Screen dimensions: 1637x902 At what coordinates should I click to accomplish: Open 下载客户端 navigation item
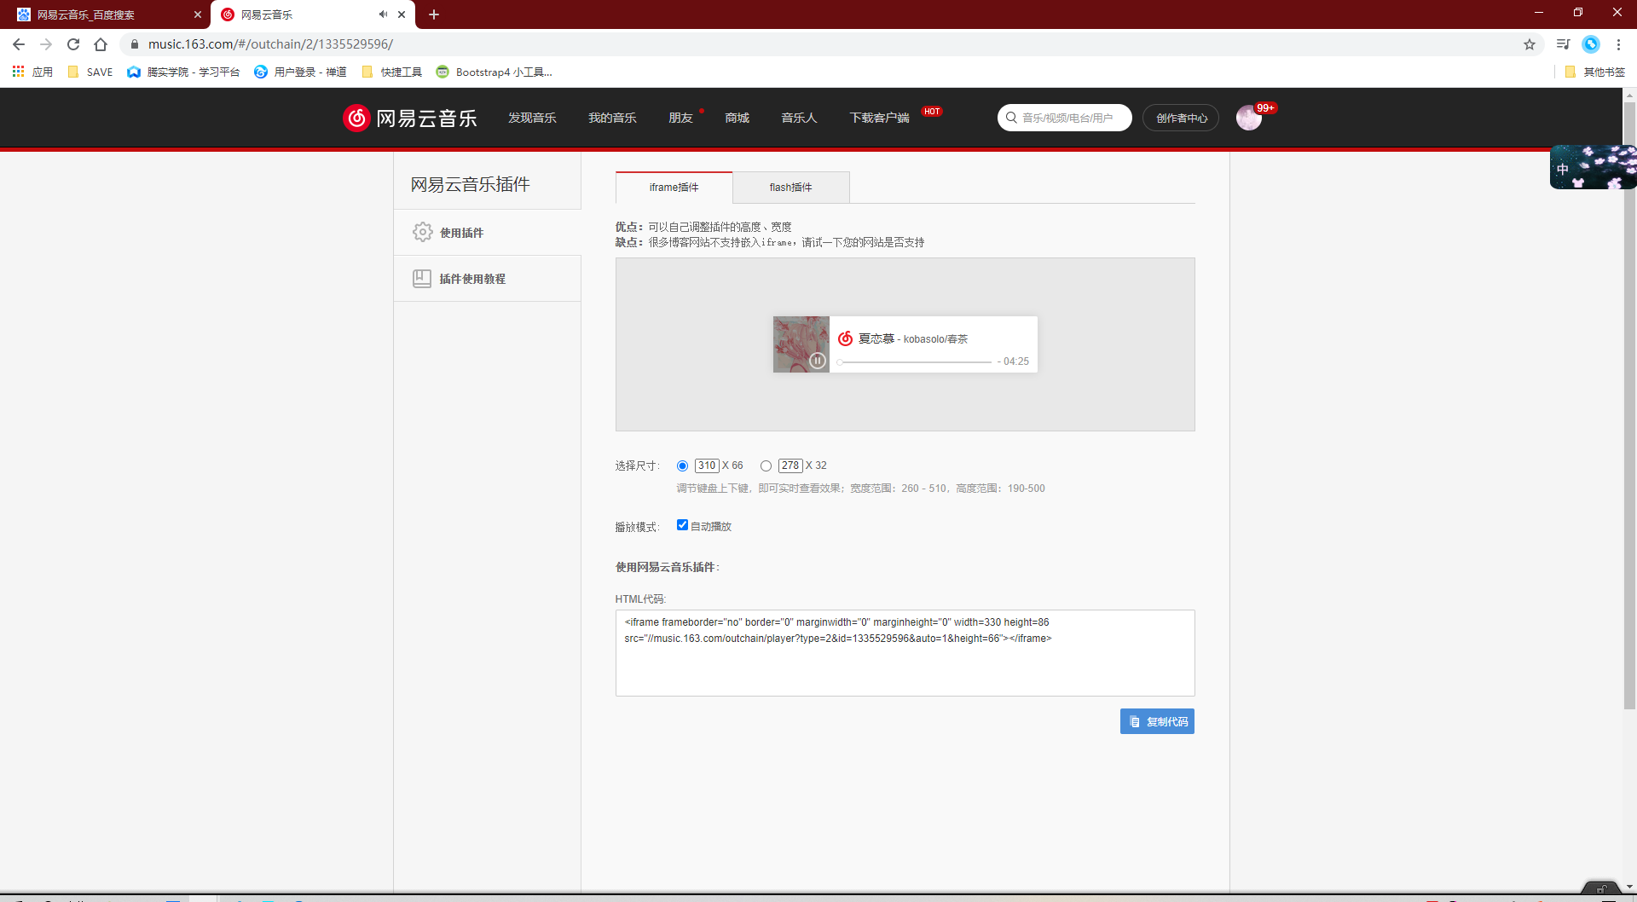click(879, 118)
